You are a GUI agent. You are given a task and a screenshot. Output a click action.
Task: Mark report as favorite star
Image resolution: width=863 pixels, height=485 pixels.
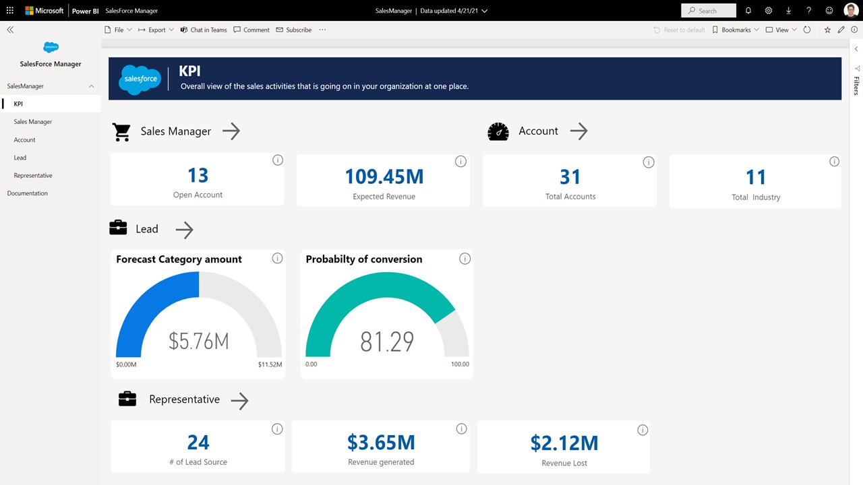828,30
